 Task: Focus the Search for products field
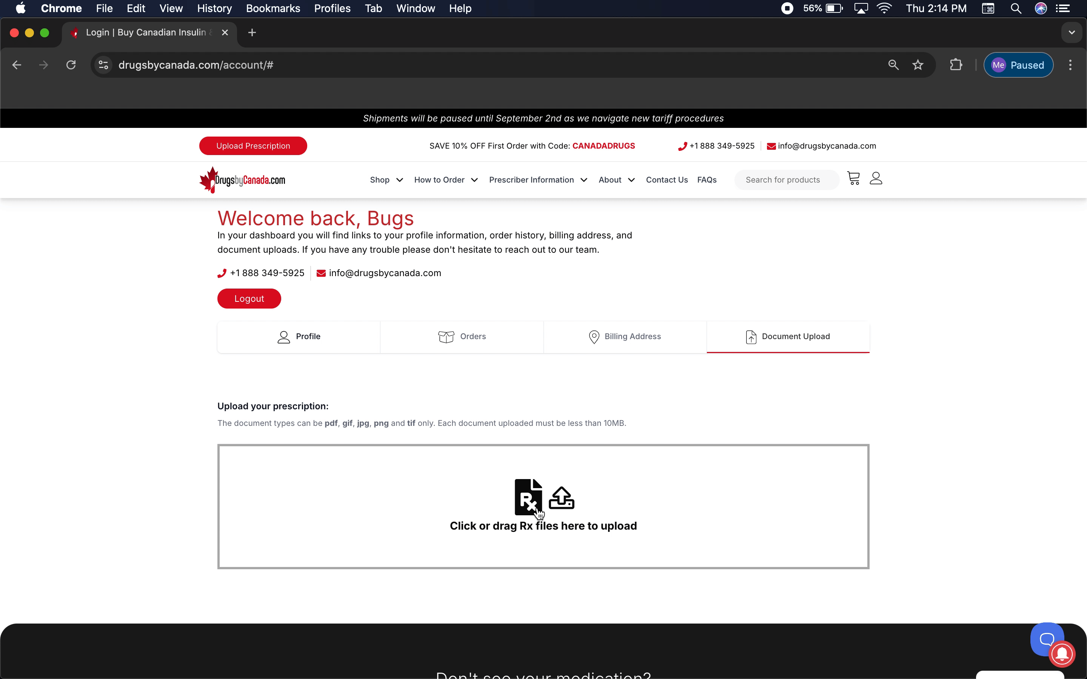point(786,180)
